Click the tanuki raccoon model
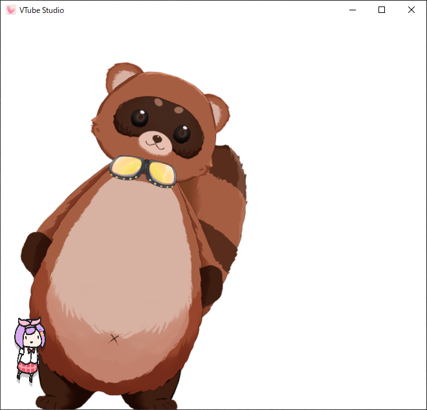 point(133,236)
